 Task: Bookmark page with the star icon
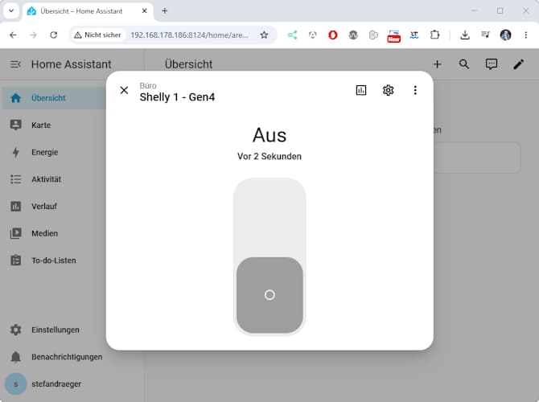264,35
